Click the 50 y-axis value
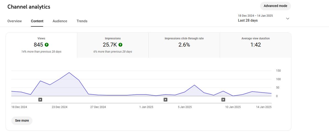The height and width of the screenshot is (133, 329). point(278,88)
